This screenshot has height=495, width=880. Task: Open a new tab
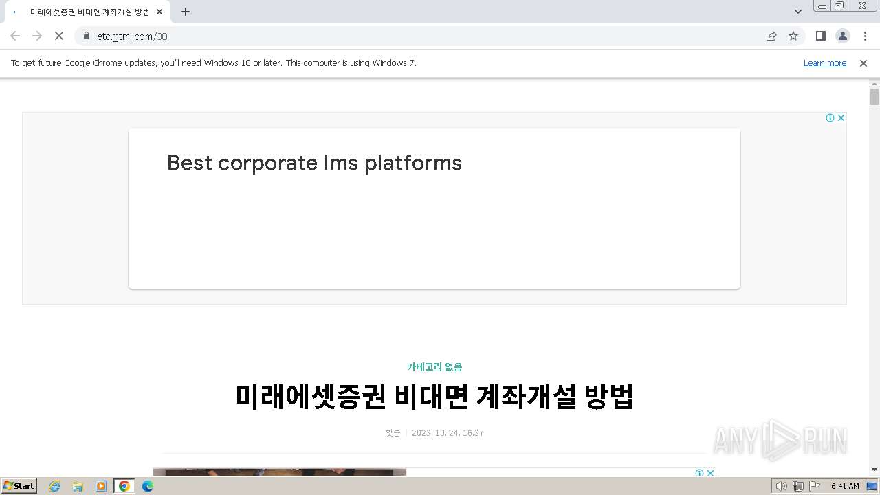(x=186, y=12)
